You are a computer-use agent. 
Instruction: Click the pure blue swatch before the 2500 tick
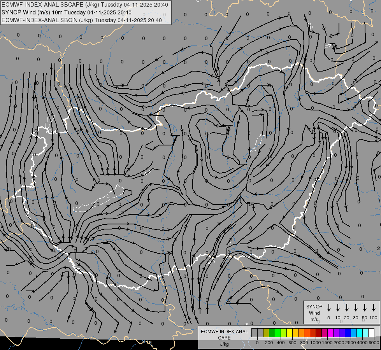click(x=348, y=332)
